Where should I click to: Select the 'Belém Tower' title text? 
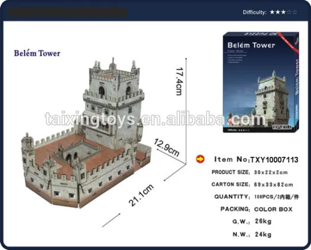point(37,53)
